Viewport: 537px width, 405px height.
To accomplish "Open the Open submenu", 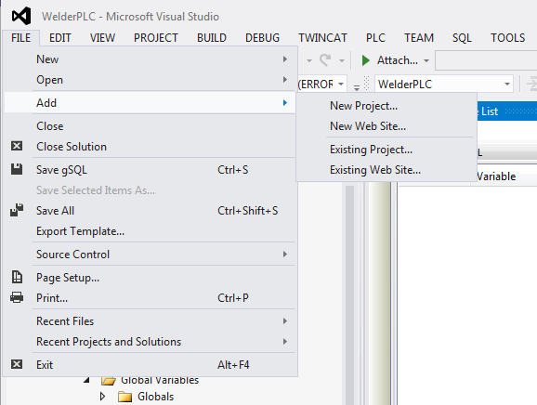I will pyautogui.click(x=150, y=80).
